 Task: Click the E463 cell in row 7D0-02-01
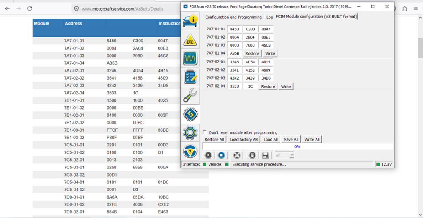coord(163,212)
